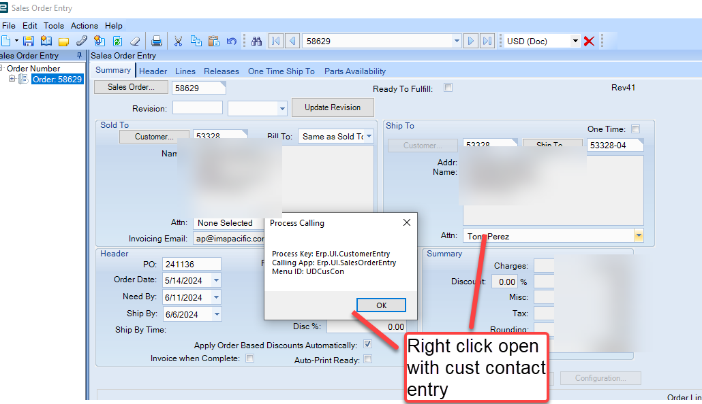
Task: Go to last record navigation button
Action: 487,41
